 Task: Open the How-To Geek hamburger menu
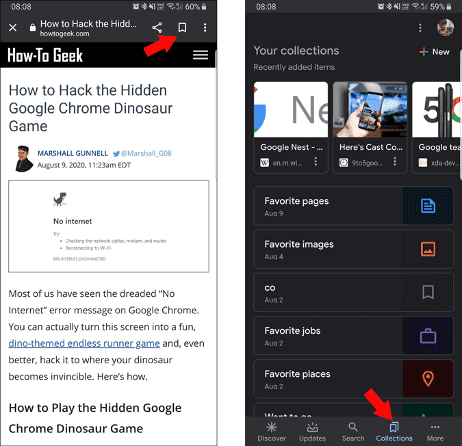click(201, 55)
